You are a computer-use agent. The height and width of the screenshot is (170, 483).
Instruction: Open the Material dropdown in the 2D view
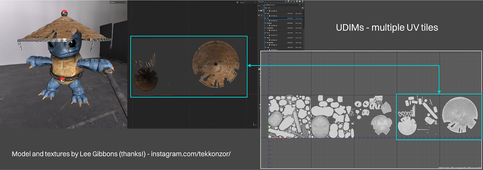click(248, 2)
